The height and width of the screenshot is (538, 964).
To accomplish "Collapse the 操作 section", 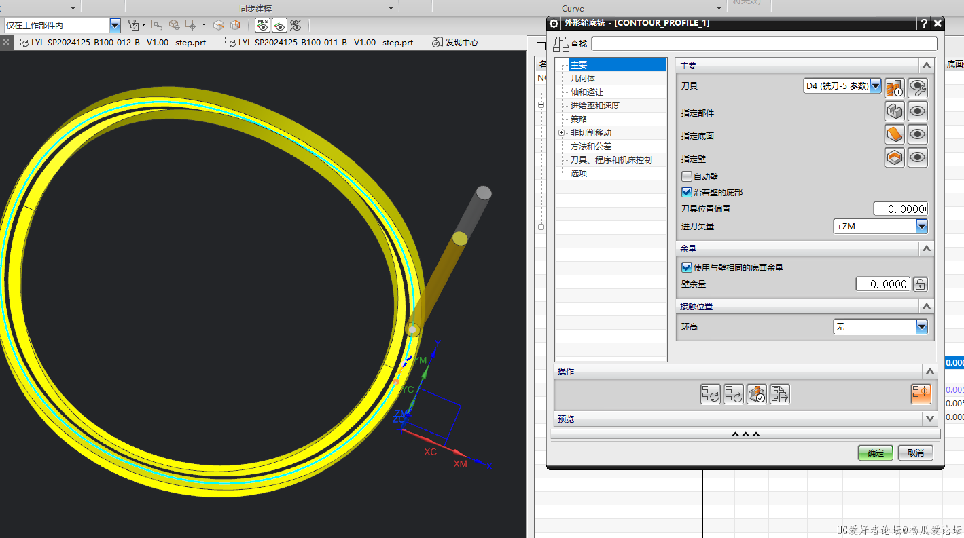I will [930, 371].
